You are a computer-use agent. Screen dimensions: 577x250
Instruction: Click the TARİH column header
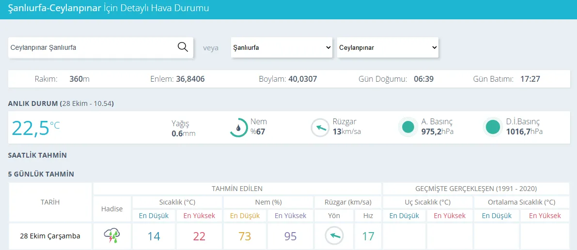point(50,202)
